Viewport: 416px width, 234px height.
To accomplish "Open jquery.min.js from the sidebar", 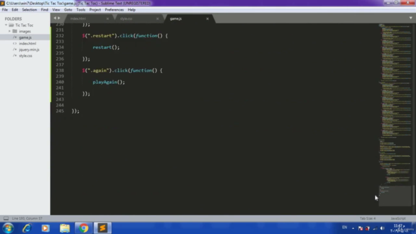I will pos(25,49).
